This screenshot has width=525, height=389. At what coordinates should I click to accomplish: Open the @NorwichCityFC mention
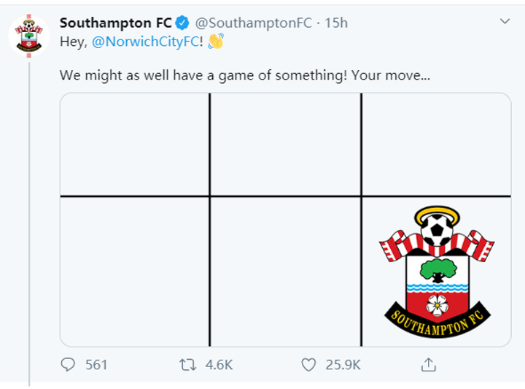[x=146, y=42]
